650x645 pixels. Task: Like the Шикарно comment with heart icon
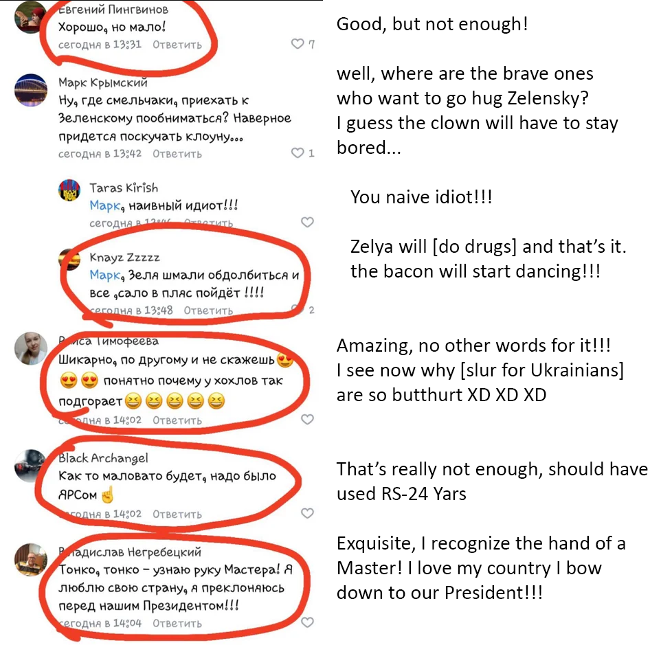tap(307, 420)
